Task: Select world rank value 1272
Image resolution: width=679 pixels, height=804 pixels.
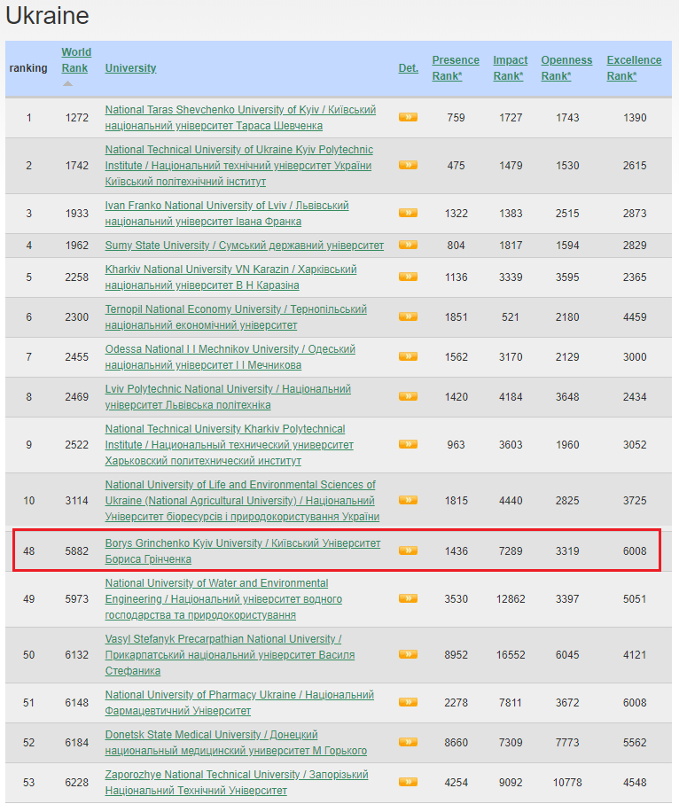Action: [x=77, y=117]
